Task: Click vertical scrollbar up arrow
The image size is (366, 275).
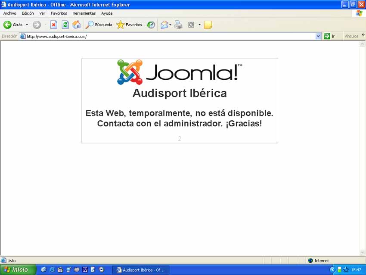Action: 362,44
